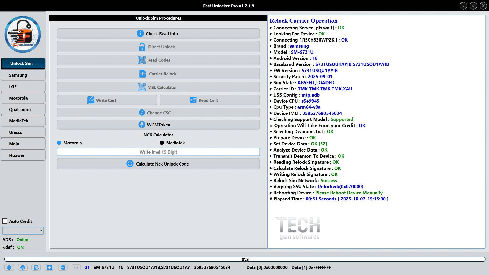Image resolution: width=489 pixels, height=275 pixels.
Task: Click the logout door icon
Action: 63,267
